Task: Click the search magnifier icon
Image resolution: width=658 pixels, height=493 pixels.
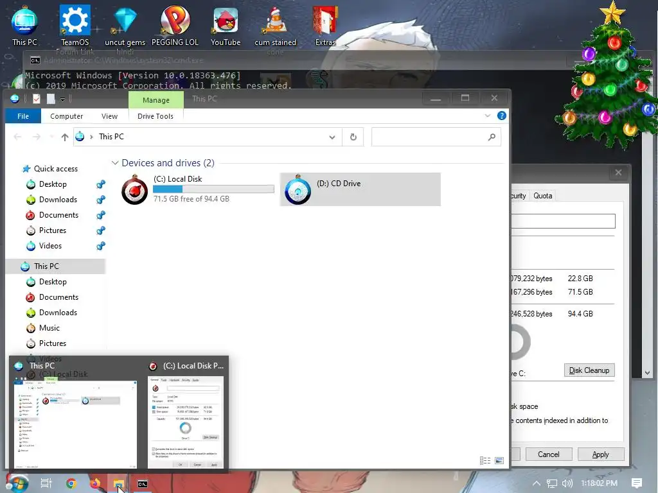Action: (x=492, y=137)
